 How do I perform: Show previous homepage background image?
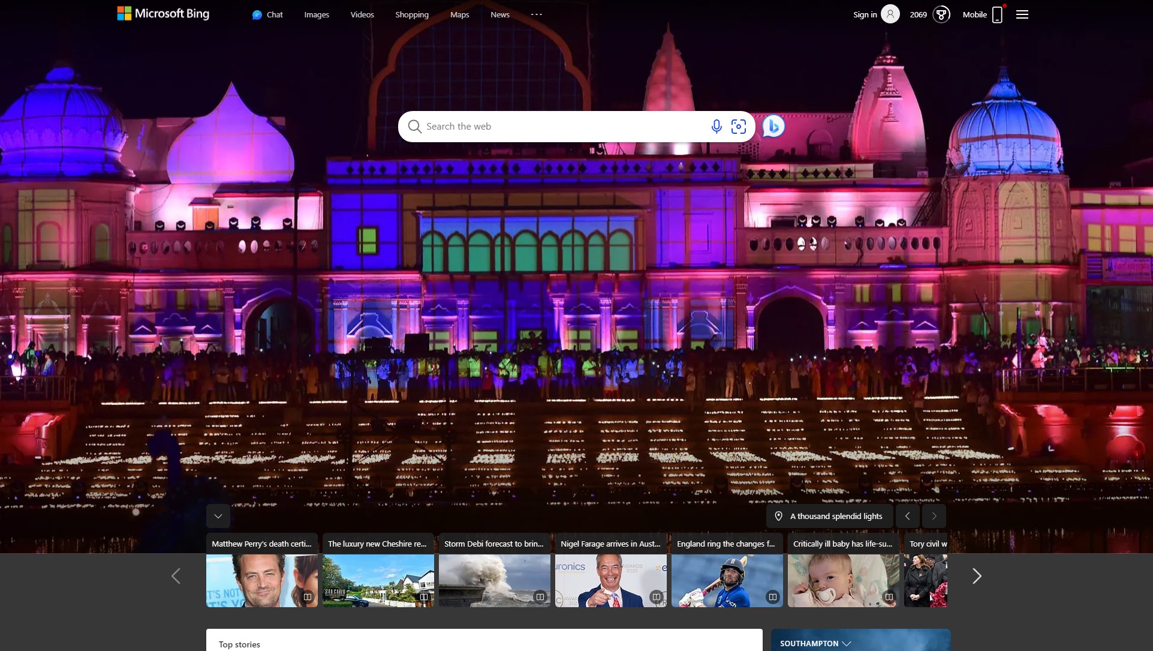(x=908, y=516)
